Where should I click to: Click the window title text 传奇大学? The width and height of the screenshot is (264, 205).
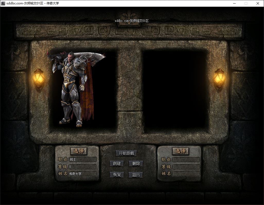[53, 3]
